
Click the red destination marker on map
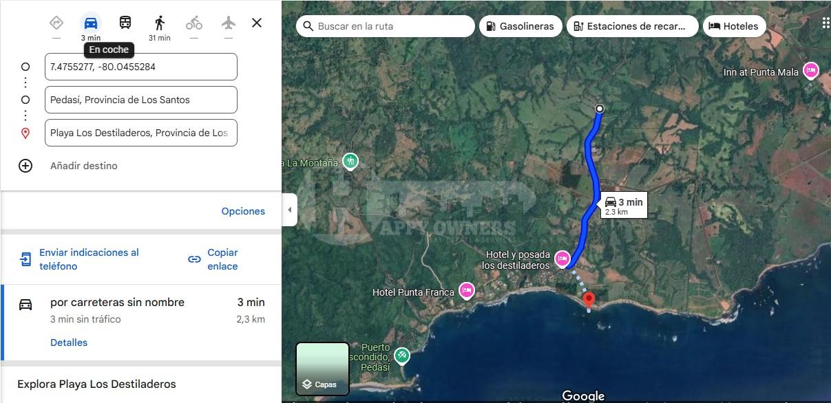589,300
